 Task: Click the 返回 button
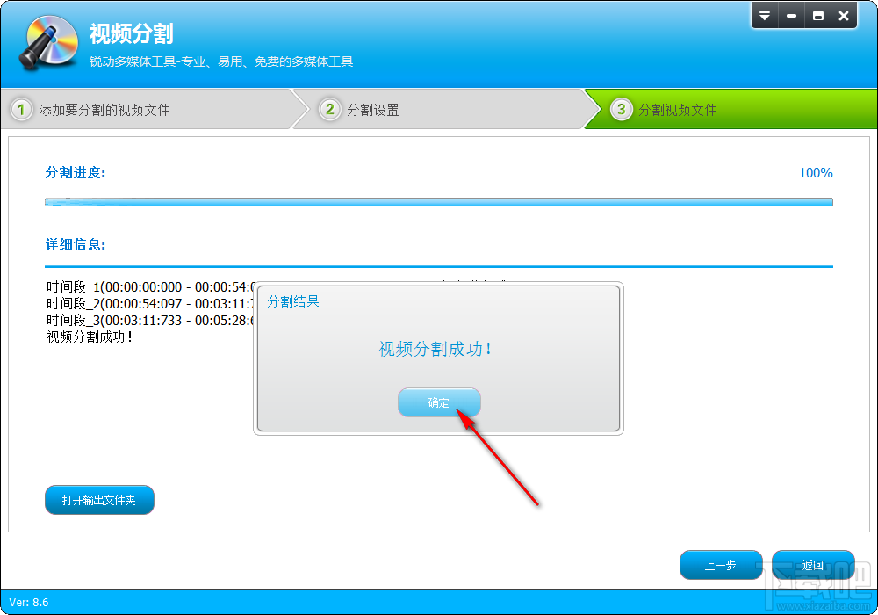coord(812,565)
